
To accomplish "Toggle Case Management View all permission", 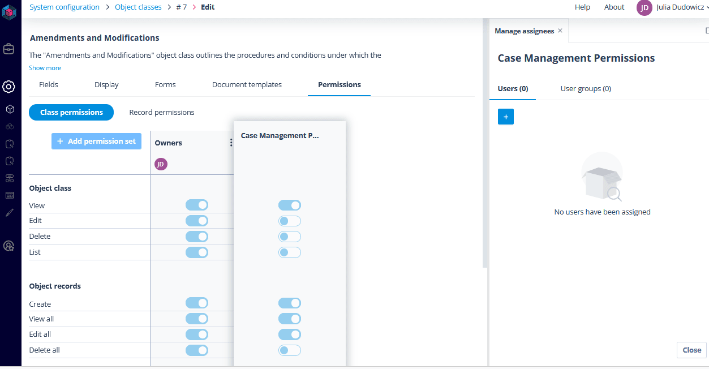I will [x=290, y=319].
